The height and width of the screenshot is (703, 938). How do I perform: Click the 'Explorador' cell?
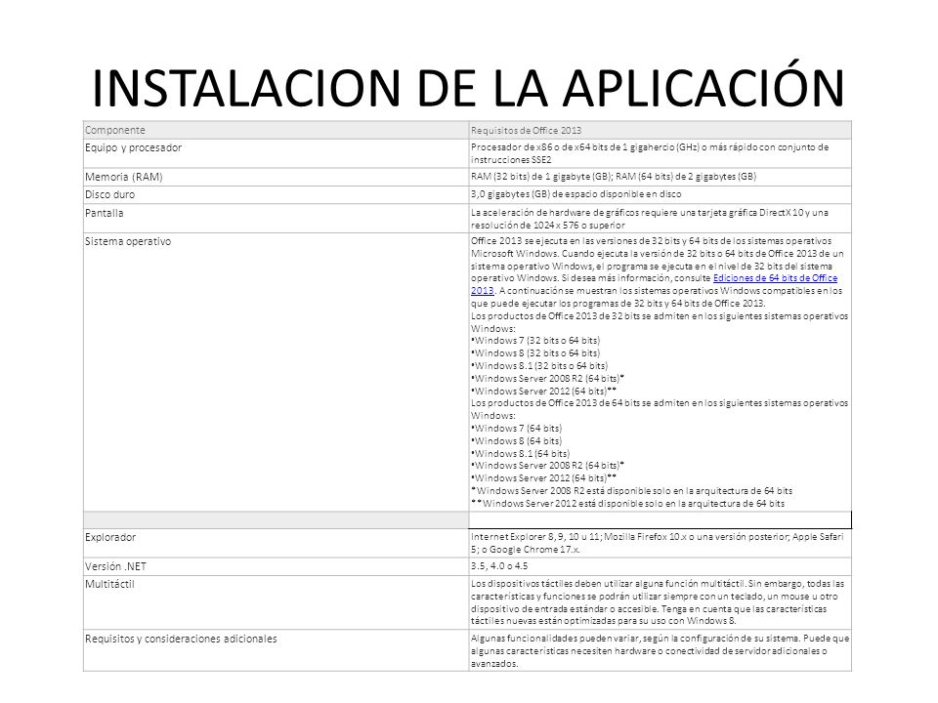[276, 544]
